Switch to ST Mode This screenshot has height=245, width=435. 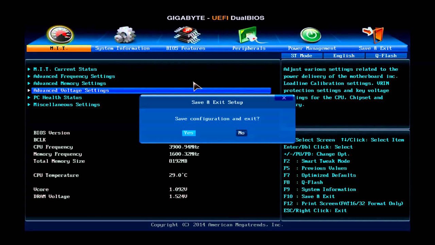point(301,56)
